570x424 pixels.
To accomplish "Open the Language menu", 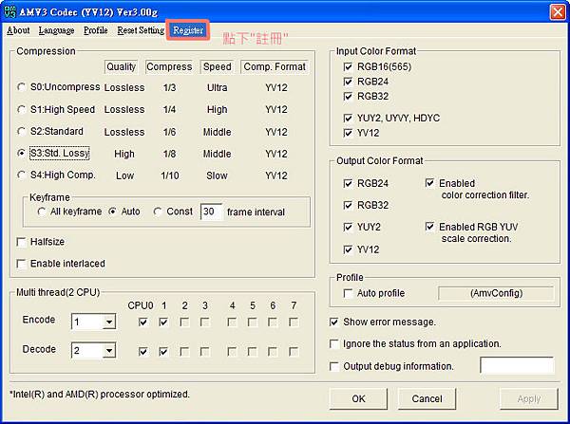I will (x=56, y=30).
